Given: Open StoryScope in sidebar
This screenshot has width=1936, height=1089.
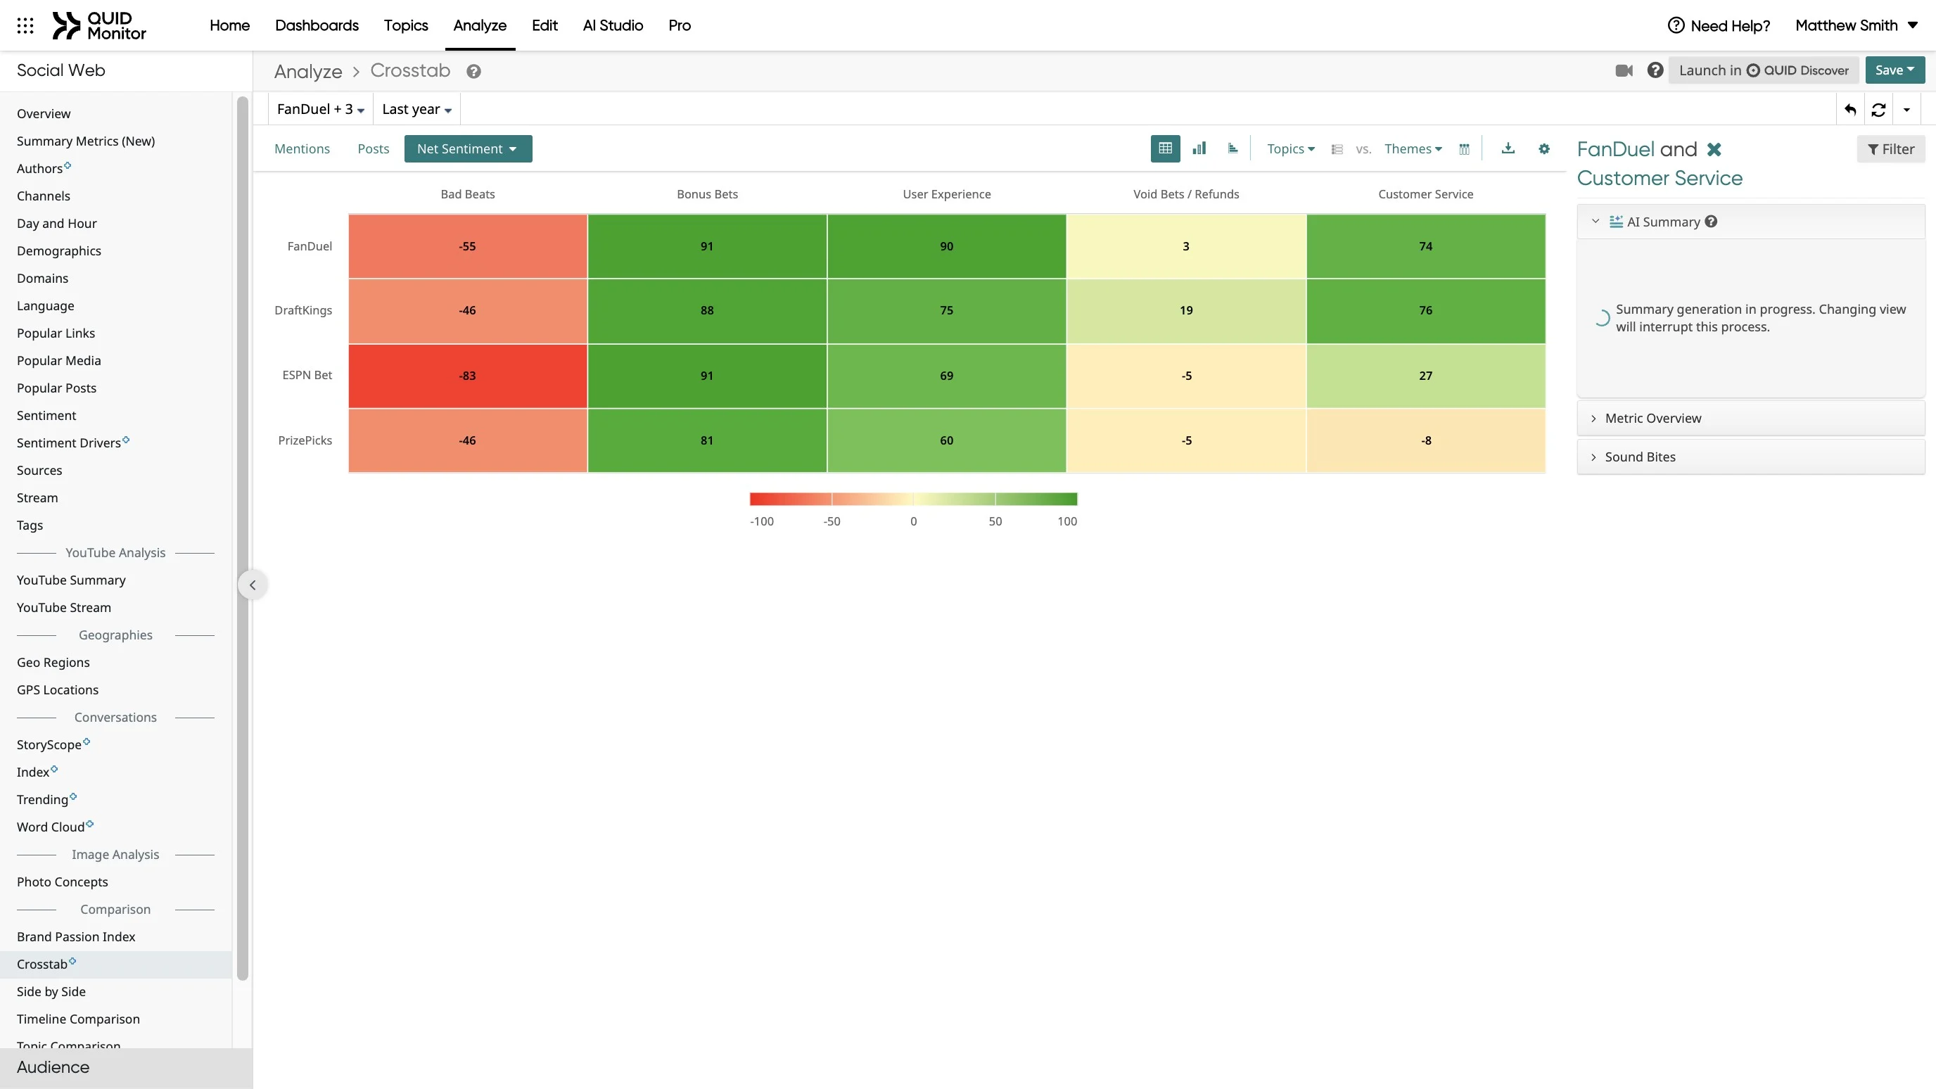Looking at the screenshot, I should (x=49, y=745).
